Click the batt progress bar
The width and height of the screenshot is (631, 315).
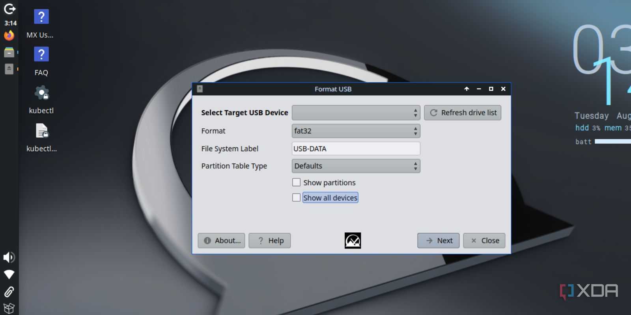click(x=613, y=141)
